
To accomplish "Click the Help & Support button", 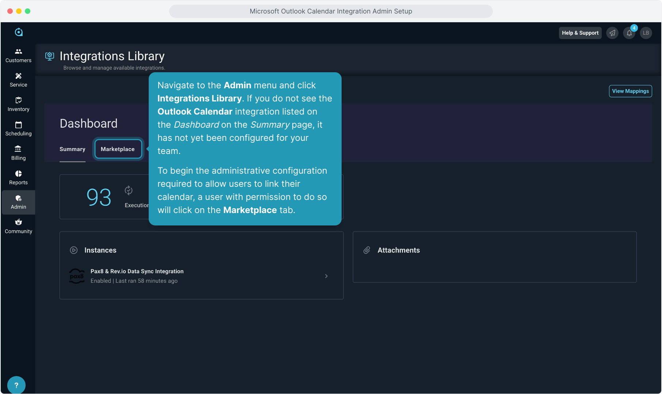I will [580, 33].
